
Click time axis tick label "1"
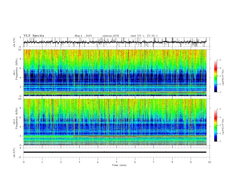(42, 162)
